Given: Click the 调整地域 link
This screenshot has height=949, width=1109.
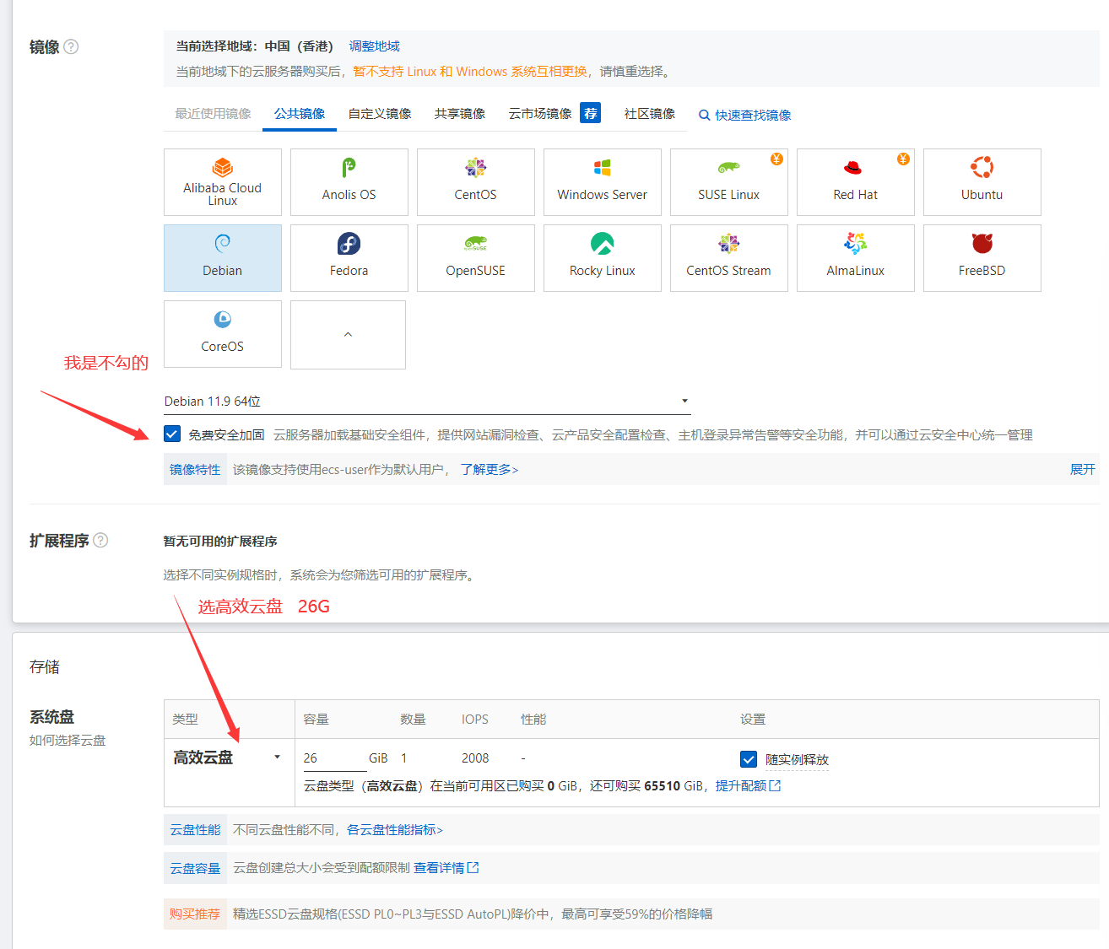Looking at the screenshot, I should click(375, 46).
